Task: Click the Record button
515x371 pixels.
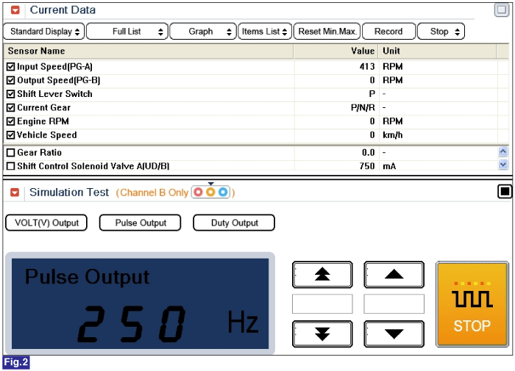Action: click(388, 32)
